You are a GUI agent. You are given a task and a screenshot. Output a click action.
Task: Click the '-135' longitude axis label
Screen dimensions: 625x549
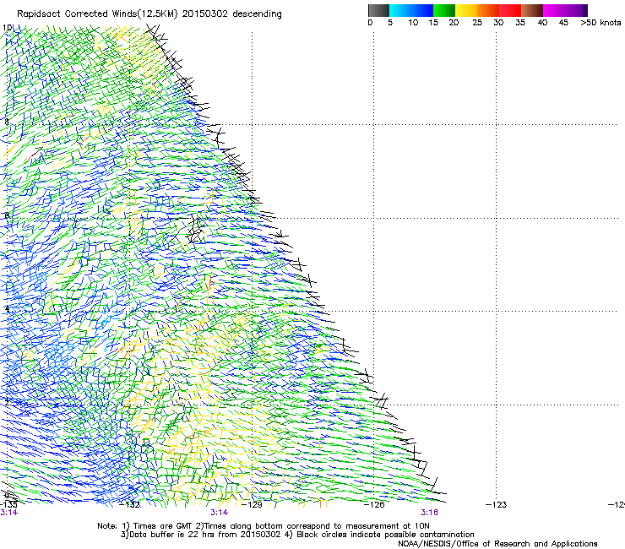tap(8, 505)
